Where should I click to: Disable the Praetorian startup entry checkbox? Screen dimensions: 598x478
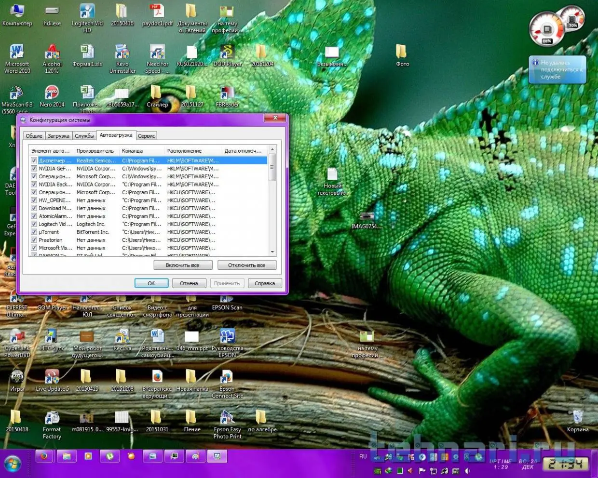34,240
